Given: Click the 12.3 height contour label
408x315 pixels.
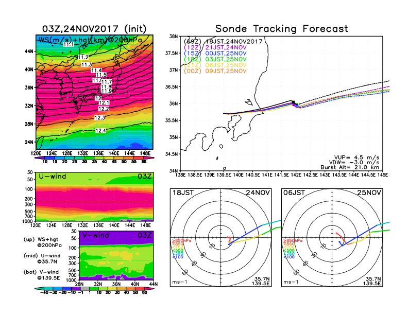Looking at the screenshot, I should pyautogui.click(x=99, y=118).
